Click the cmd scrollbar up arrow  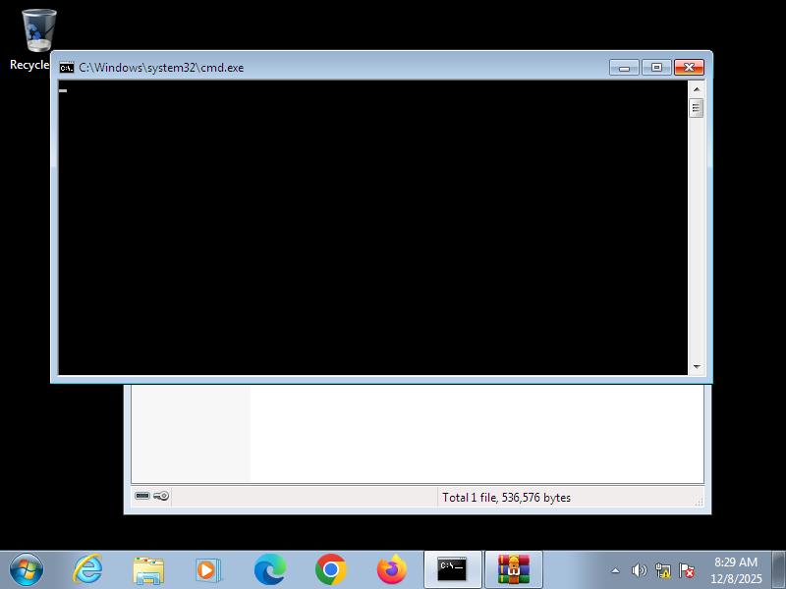(697, 88)
